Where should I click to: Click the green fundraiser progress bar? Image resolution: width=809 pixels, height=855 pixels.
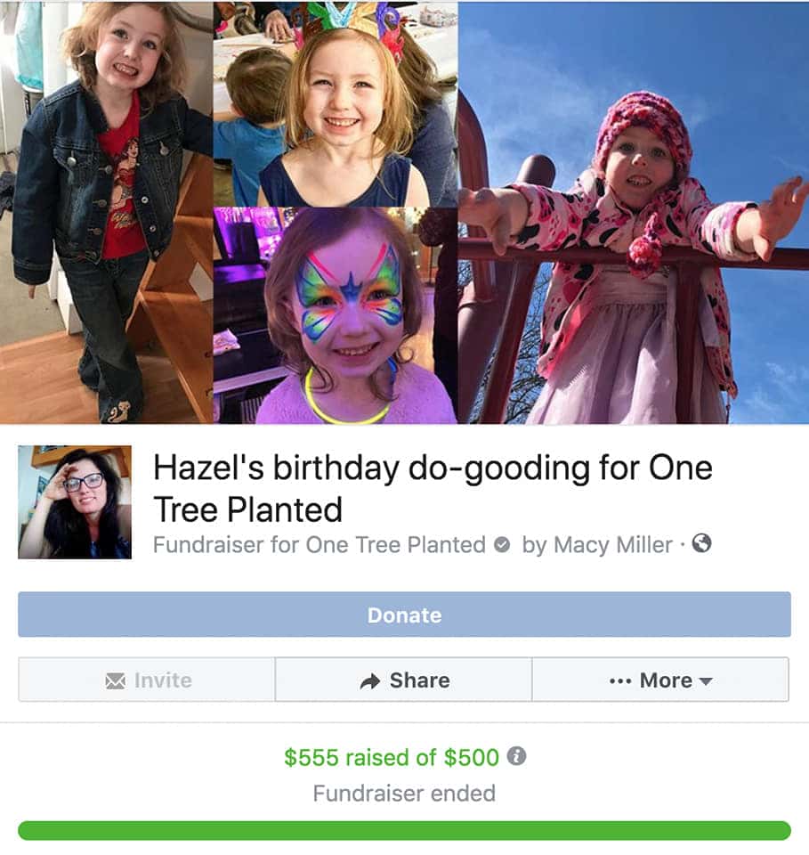404,830
